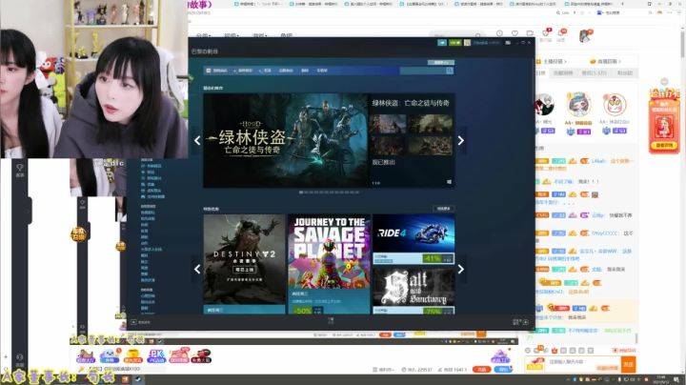Image resolution: width=686 pixels, height=385 pixels.
Task: Open the Steam account avatar in title bar
Action: (x=467, y=43)
